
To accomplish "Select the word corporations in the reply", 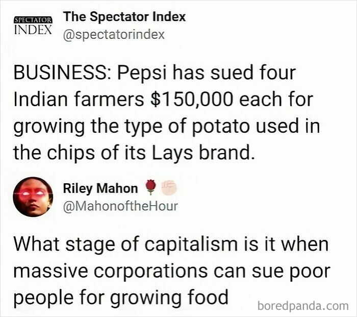I will [x=151, y=272].
